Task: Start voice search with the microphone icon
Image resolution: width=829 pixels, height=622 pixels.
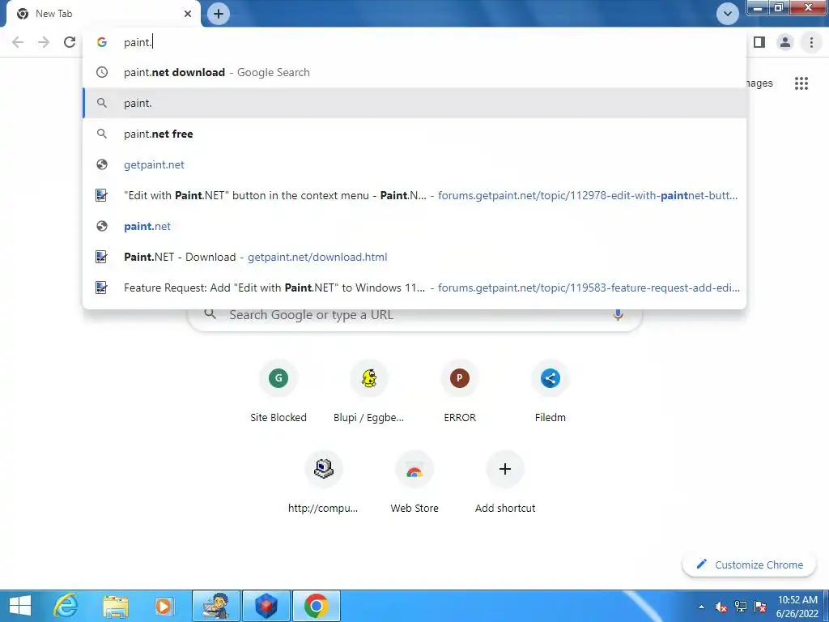Action: (618, 315)
